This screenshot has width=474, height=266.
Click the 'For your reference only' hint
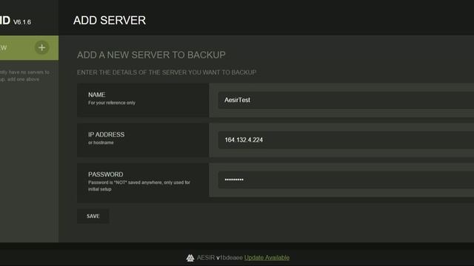[112, 103]
